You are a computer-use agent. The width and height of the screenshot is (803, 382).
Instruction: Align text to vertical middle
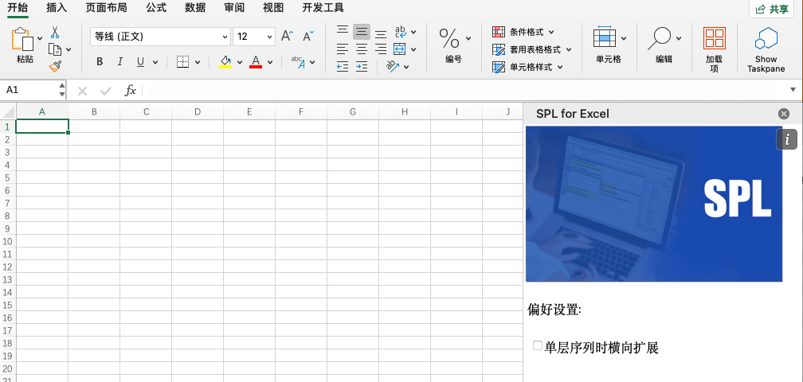(x=362, y=32)
